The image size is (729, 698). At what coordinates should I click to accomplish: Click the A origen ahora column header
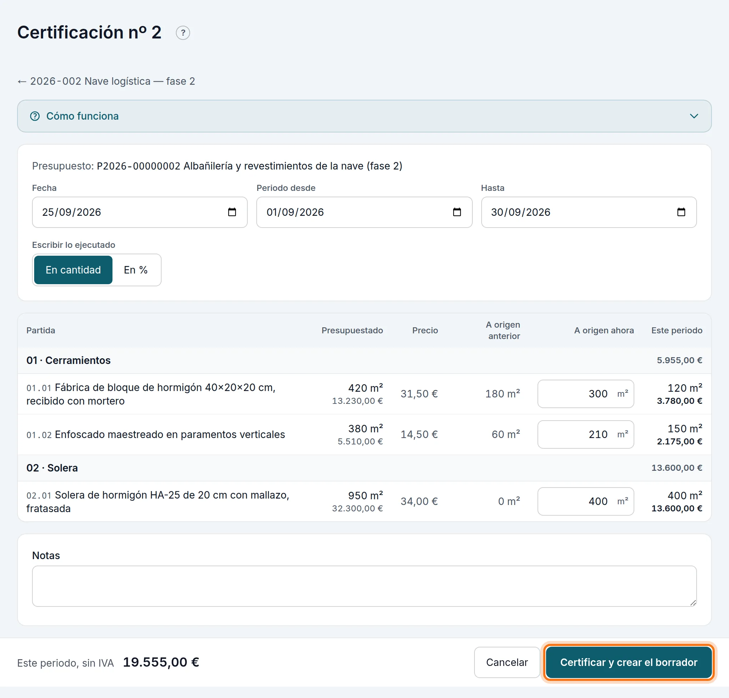(x=604, y=330)
